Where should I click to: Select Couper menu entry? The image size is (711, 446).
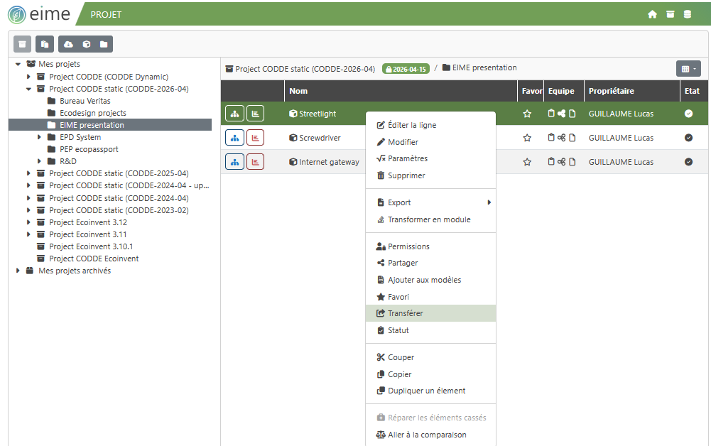click(x=430, y=357)
